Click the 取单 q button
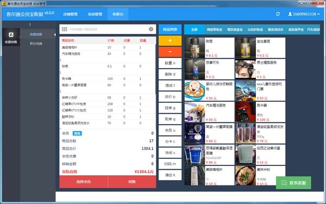The width and height of the screenshot is (326, 204). [x=170, y=119]
